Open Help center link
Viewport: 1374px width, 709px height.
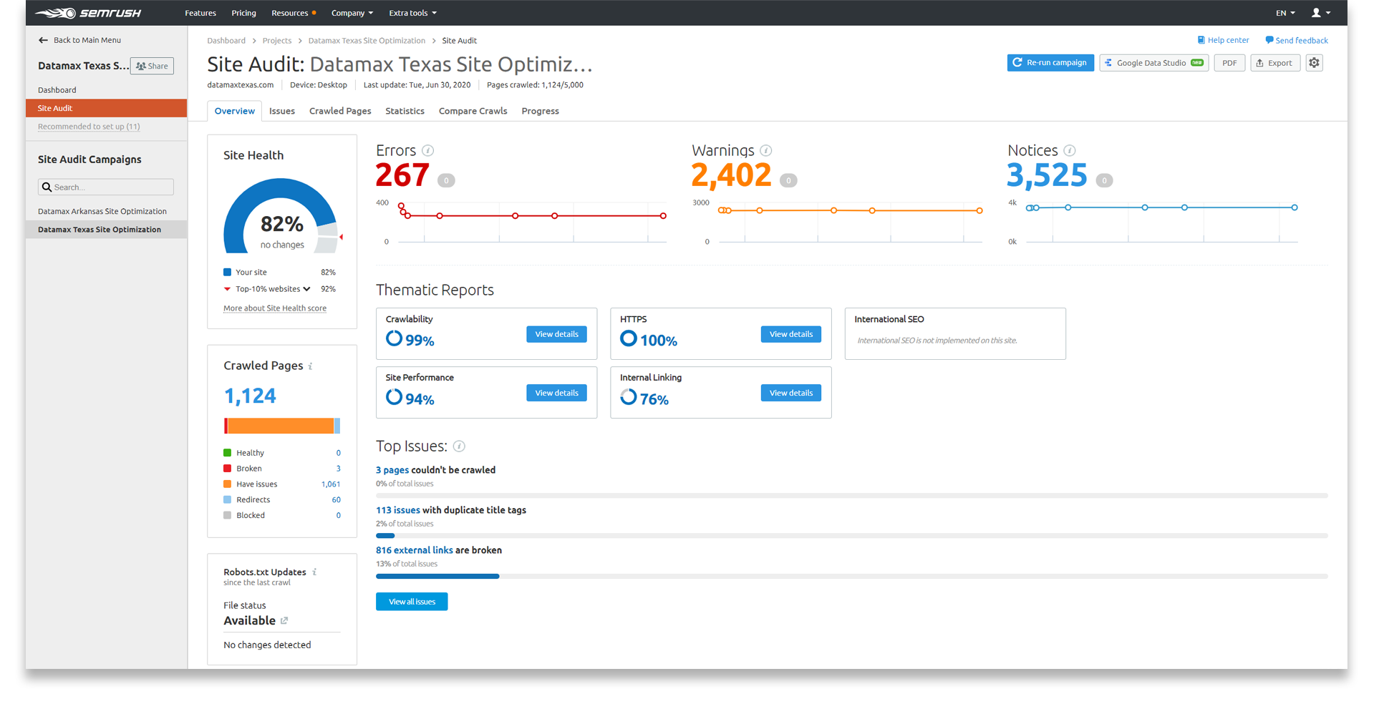click(1223, 40)
